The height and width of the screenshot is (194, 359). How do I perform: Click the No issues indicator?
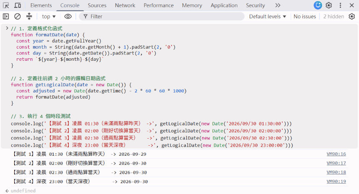(305, 17)
